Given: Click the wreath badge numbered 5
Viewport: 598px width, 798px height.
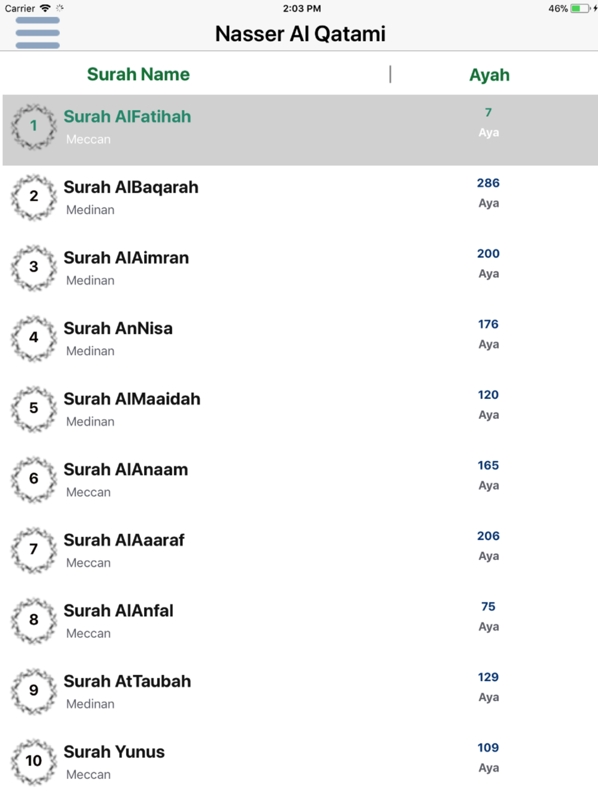Looking at the screenshot, I should click(34, 409).
